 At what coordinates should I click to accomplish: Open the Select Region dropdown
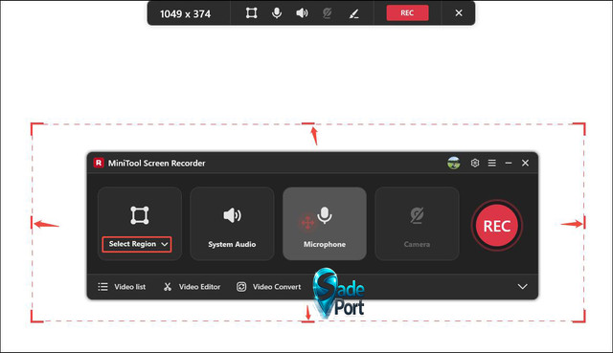[x=137, y=244]
